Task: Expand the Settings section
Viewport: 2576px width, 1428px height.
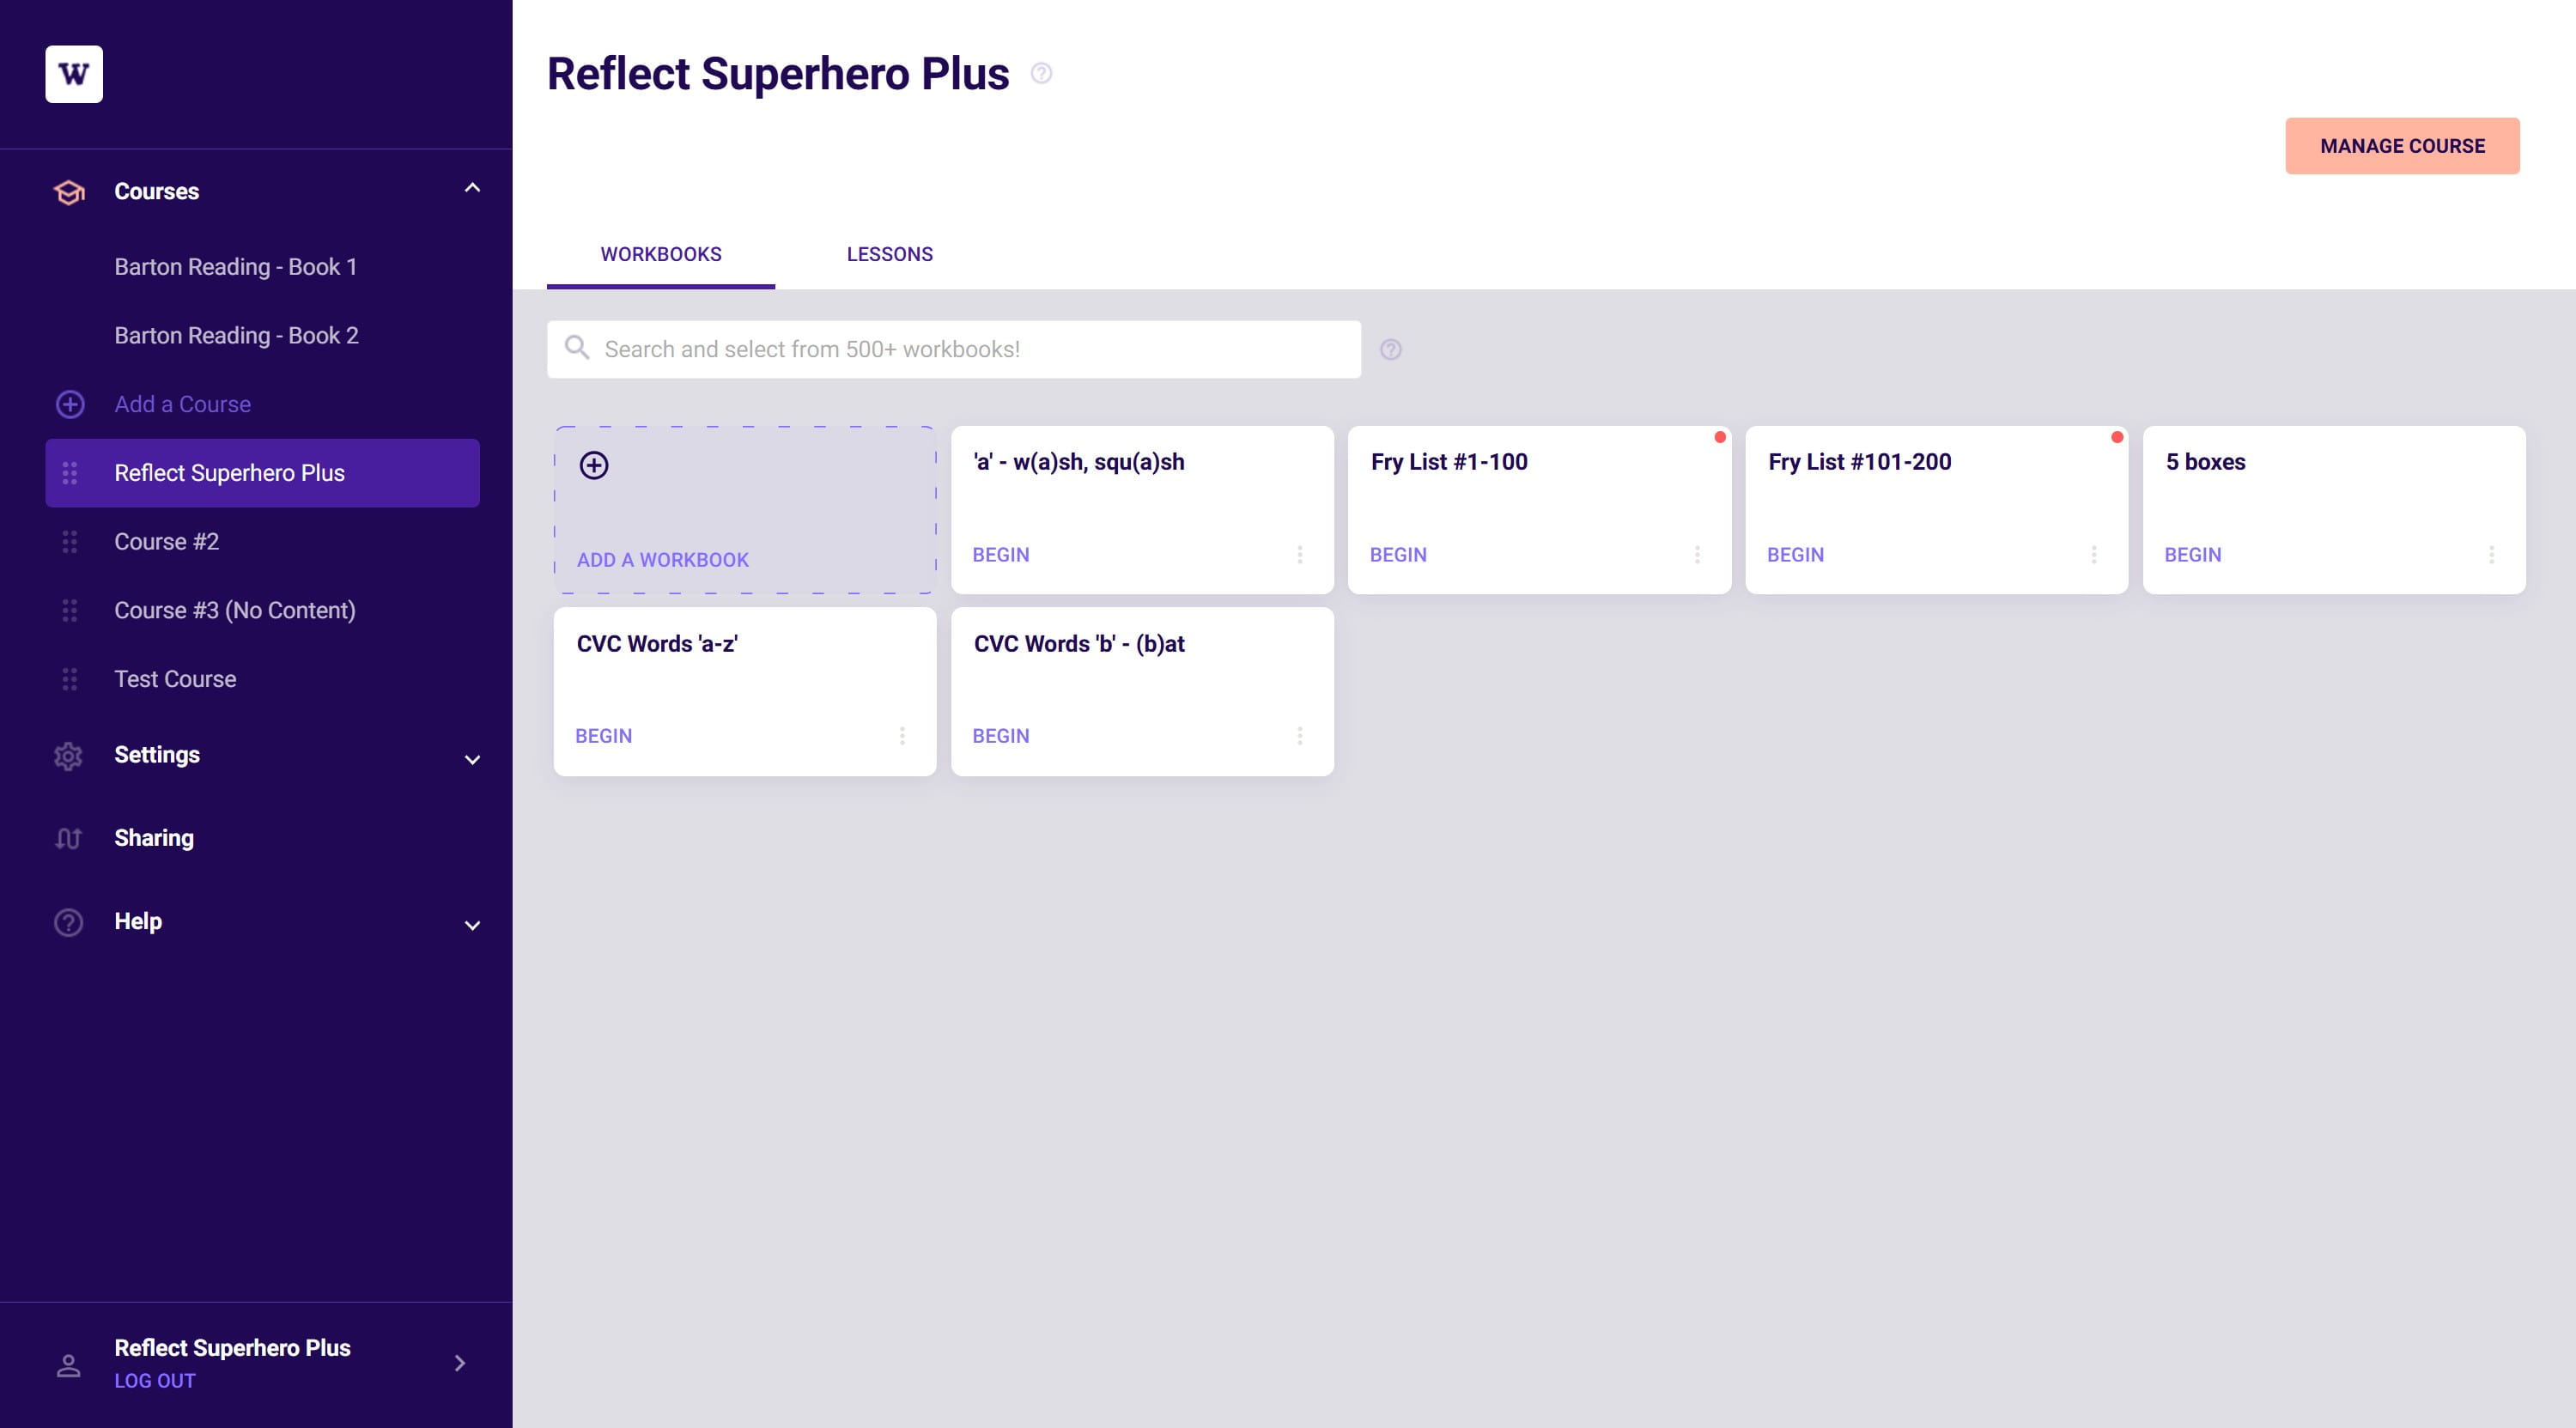Action: point(472,760)
